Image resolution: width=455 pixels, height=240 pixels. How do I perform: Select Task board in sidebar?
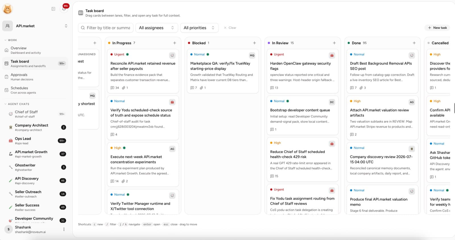click(35, 63)
